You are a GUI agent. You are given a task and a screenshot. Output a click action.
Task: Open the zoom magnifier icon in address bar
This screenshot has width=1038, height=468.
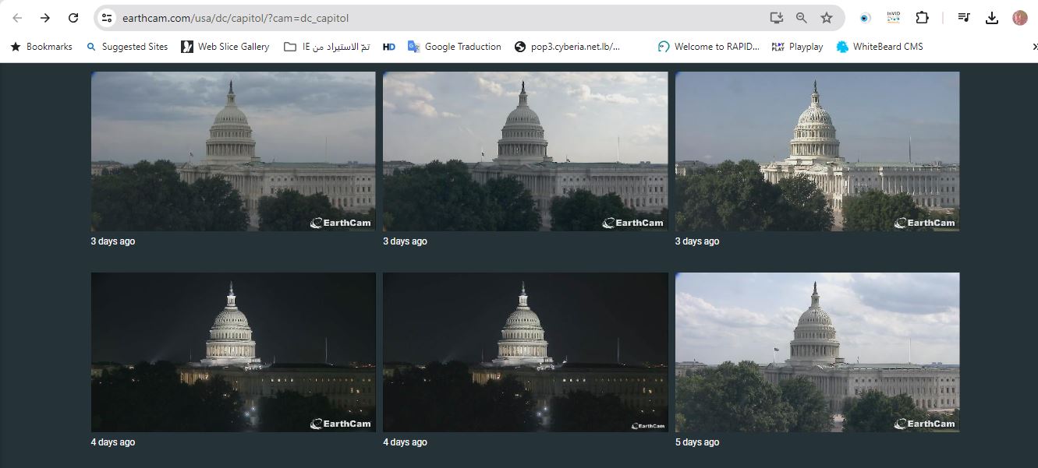[801, 18]
